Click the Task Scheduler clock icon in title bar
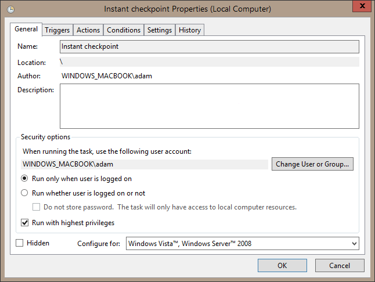The height and width of the screenshot is (282, 375). tap(10, 9)
